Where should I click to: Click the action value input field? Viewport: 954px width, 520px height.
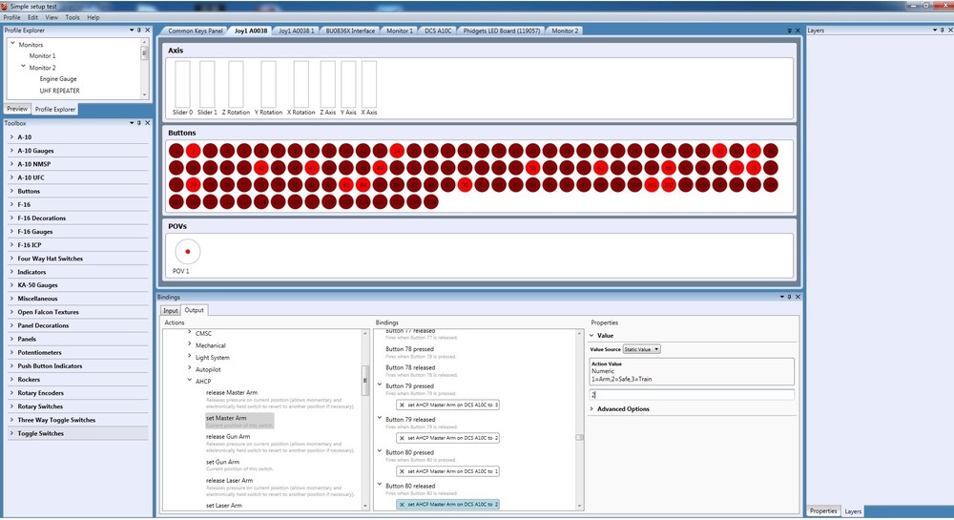pos(691,394)
